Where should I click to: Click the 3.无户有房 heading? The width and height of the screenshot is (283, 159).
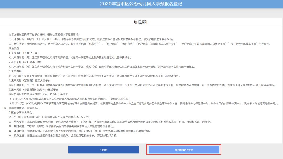tap(15, 71)
